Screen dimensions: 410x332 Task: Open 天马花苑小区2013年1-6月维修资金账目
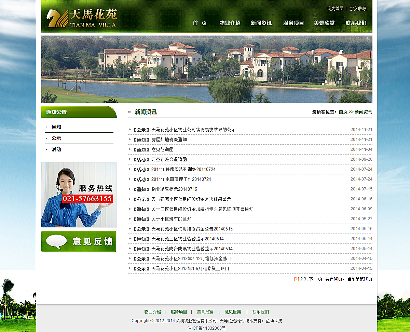click(190, 268)
